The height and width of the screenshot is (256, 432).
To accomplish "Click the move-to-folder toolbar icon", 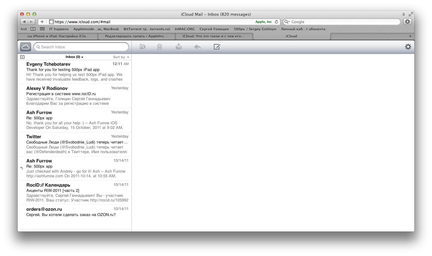I will [143, 47].
